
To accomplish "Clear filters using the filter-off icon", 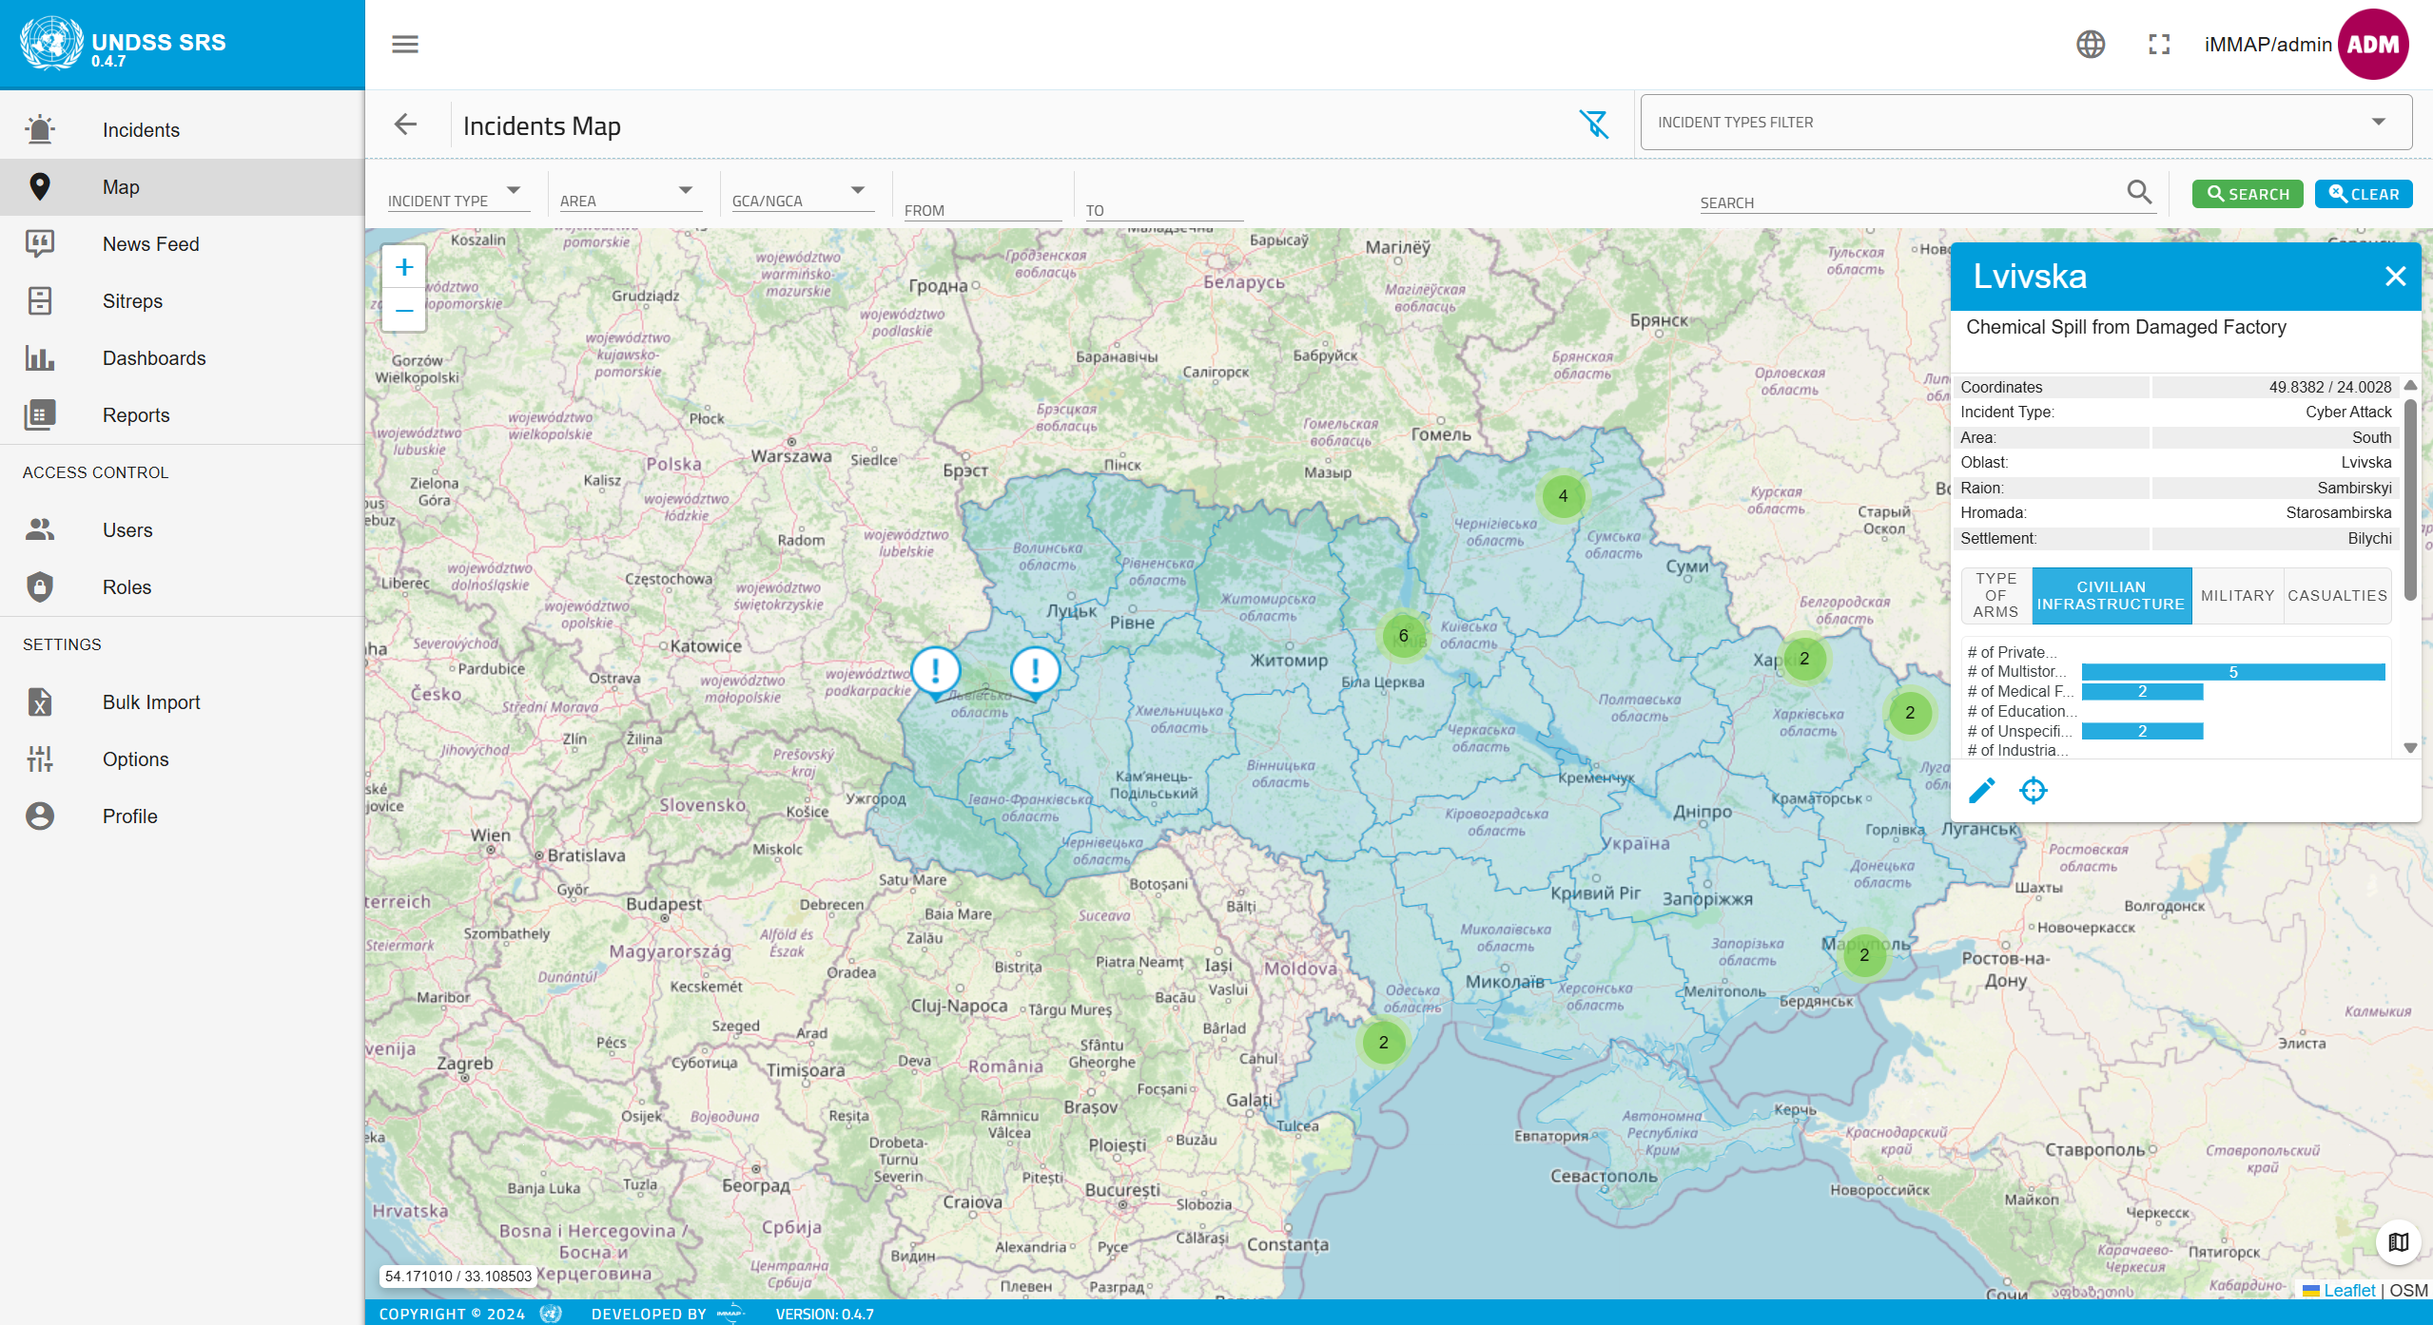I will click(1594, 124).
